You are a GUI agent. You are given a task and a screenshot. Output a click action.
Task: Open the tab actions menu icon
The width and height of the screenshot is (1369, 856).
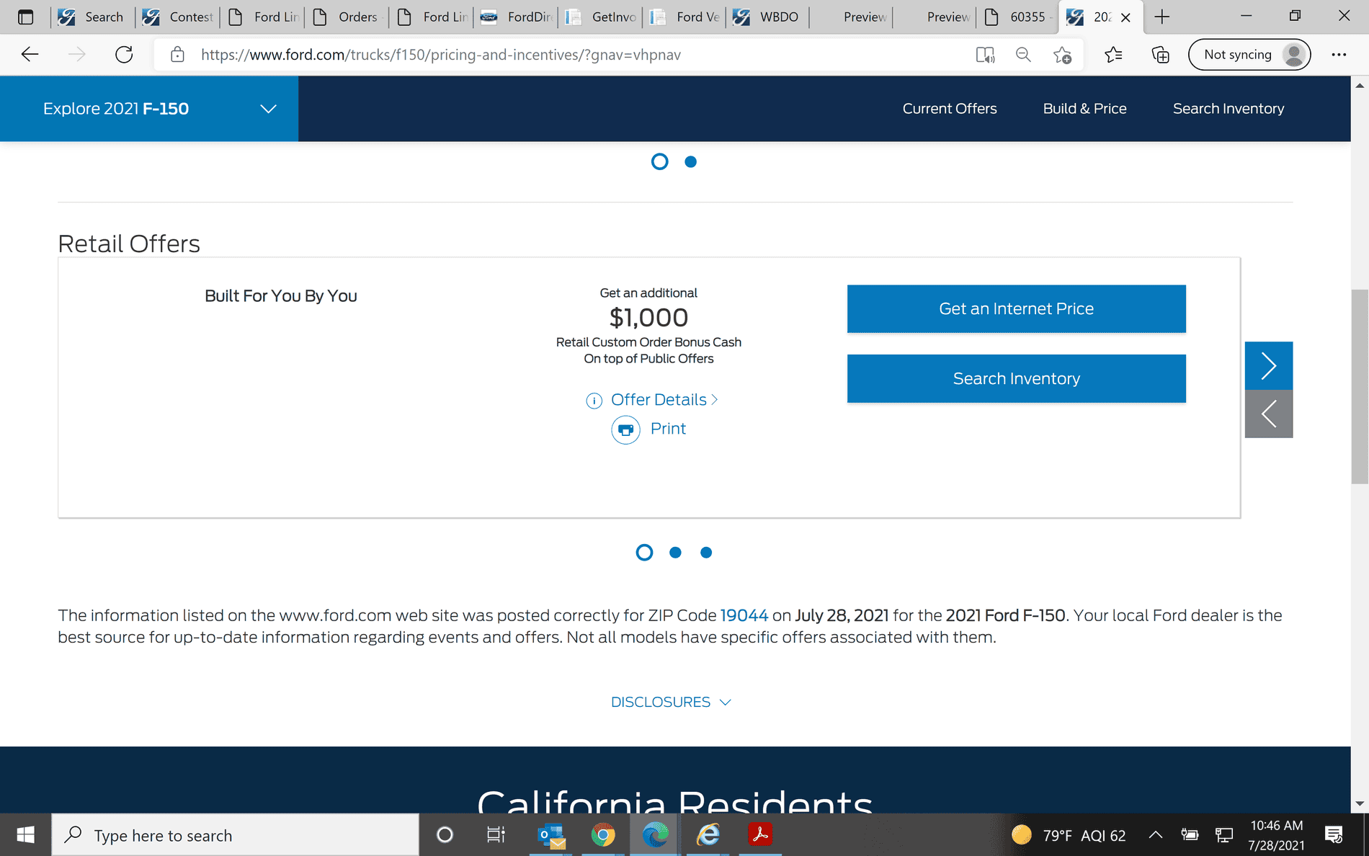(25, 17)
